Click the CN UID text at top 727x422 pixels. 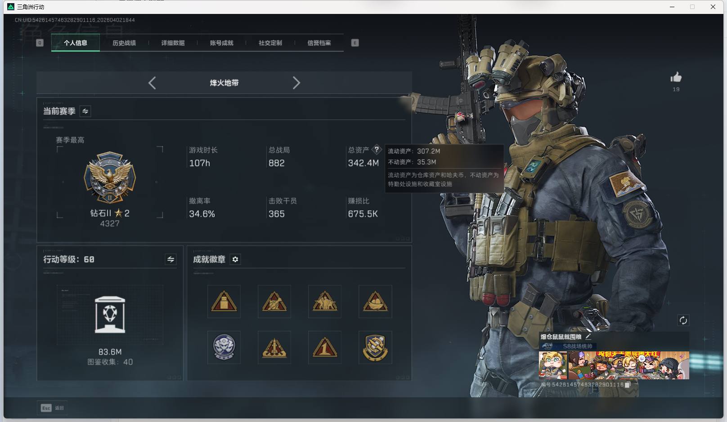click(75, 20)
